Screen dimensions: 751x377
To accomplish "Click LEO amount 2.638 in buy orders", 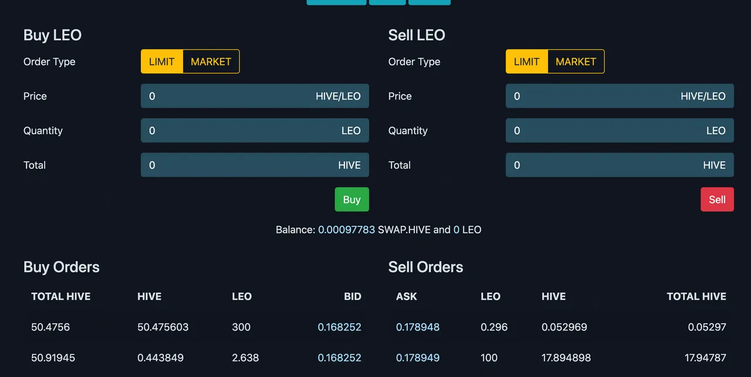I will [x=245, y=358].
